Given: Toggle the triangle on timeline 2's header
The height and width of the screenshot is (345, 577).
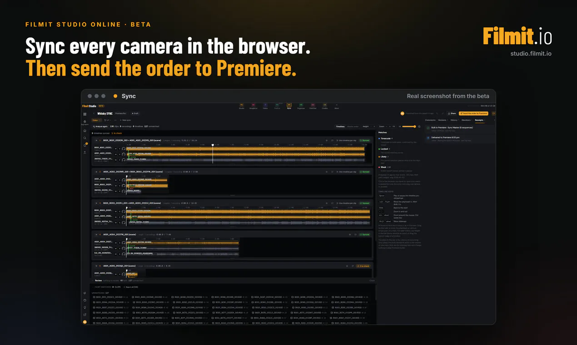Looking at the screenshot, I should click(x=96, y=172).
